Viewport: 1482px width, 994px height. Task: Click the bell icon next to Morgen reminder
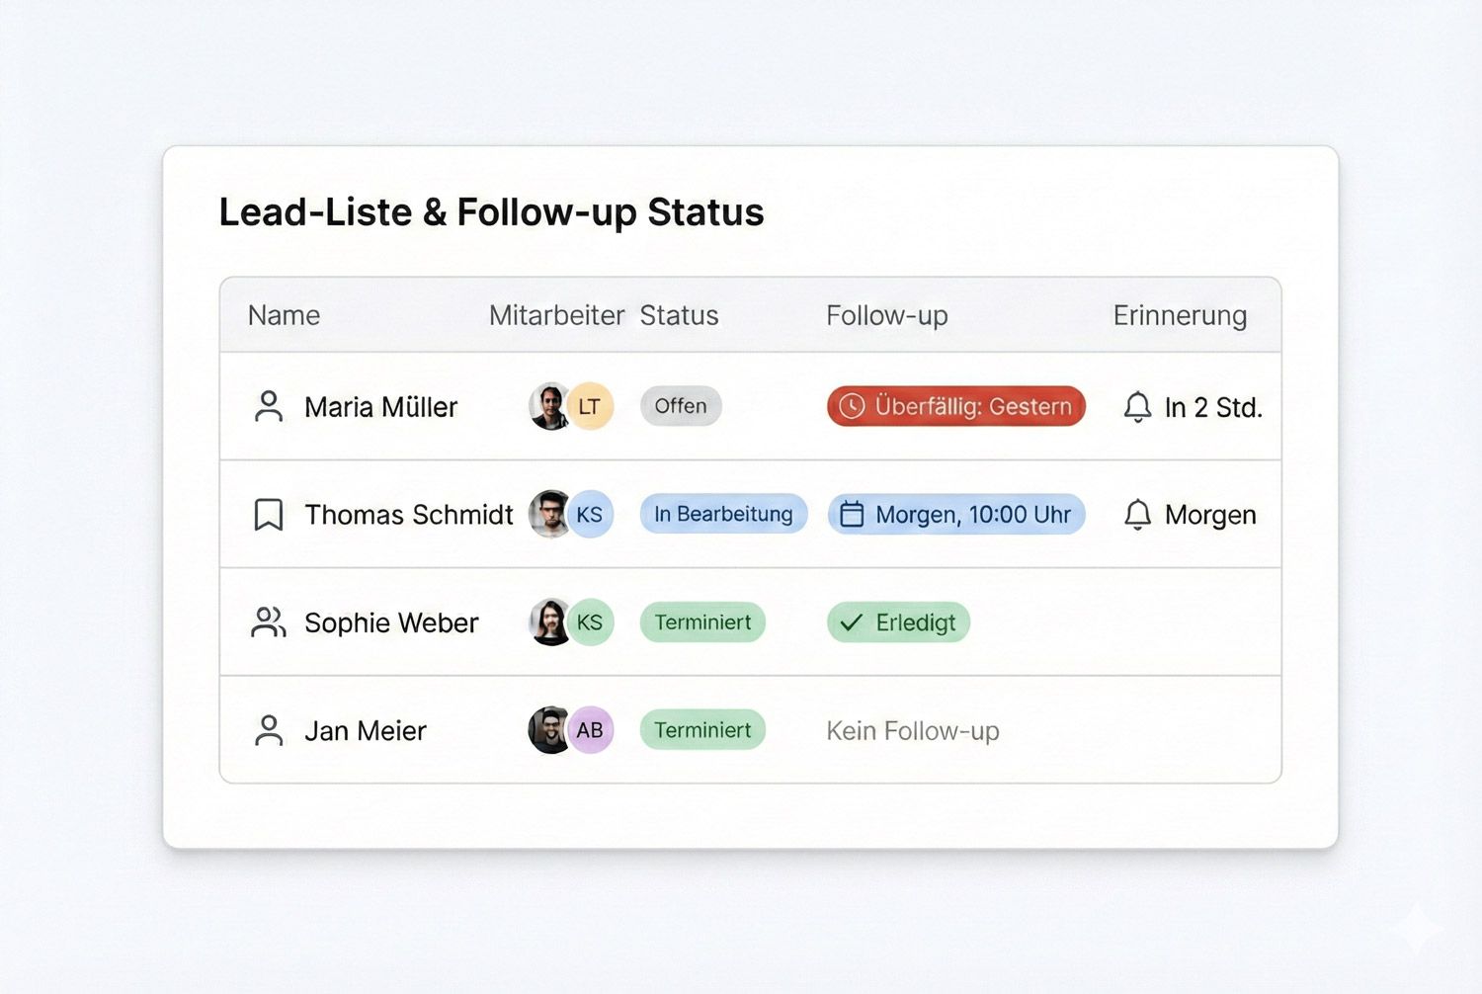click(x=1138, y=515)
